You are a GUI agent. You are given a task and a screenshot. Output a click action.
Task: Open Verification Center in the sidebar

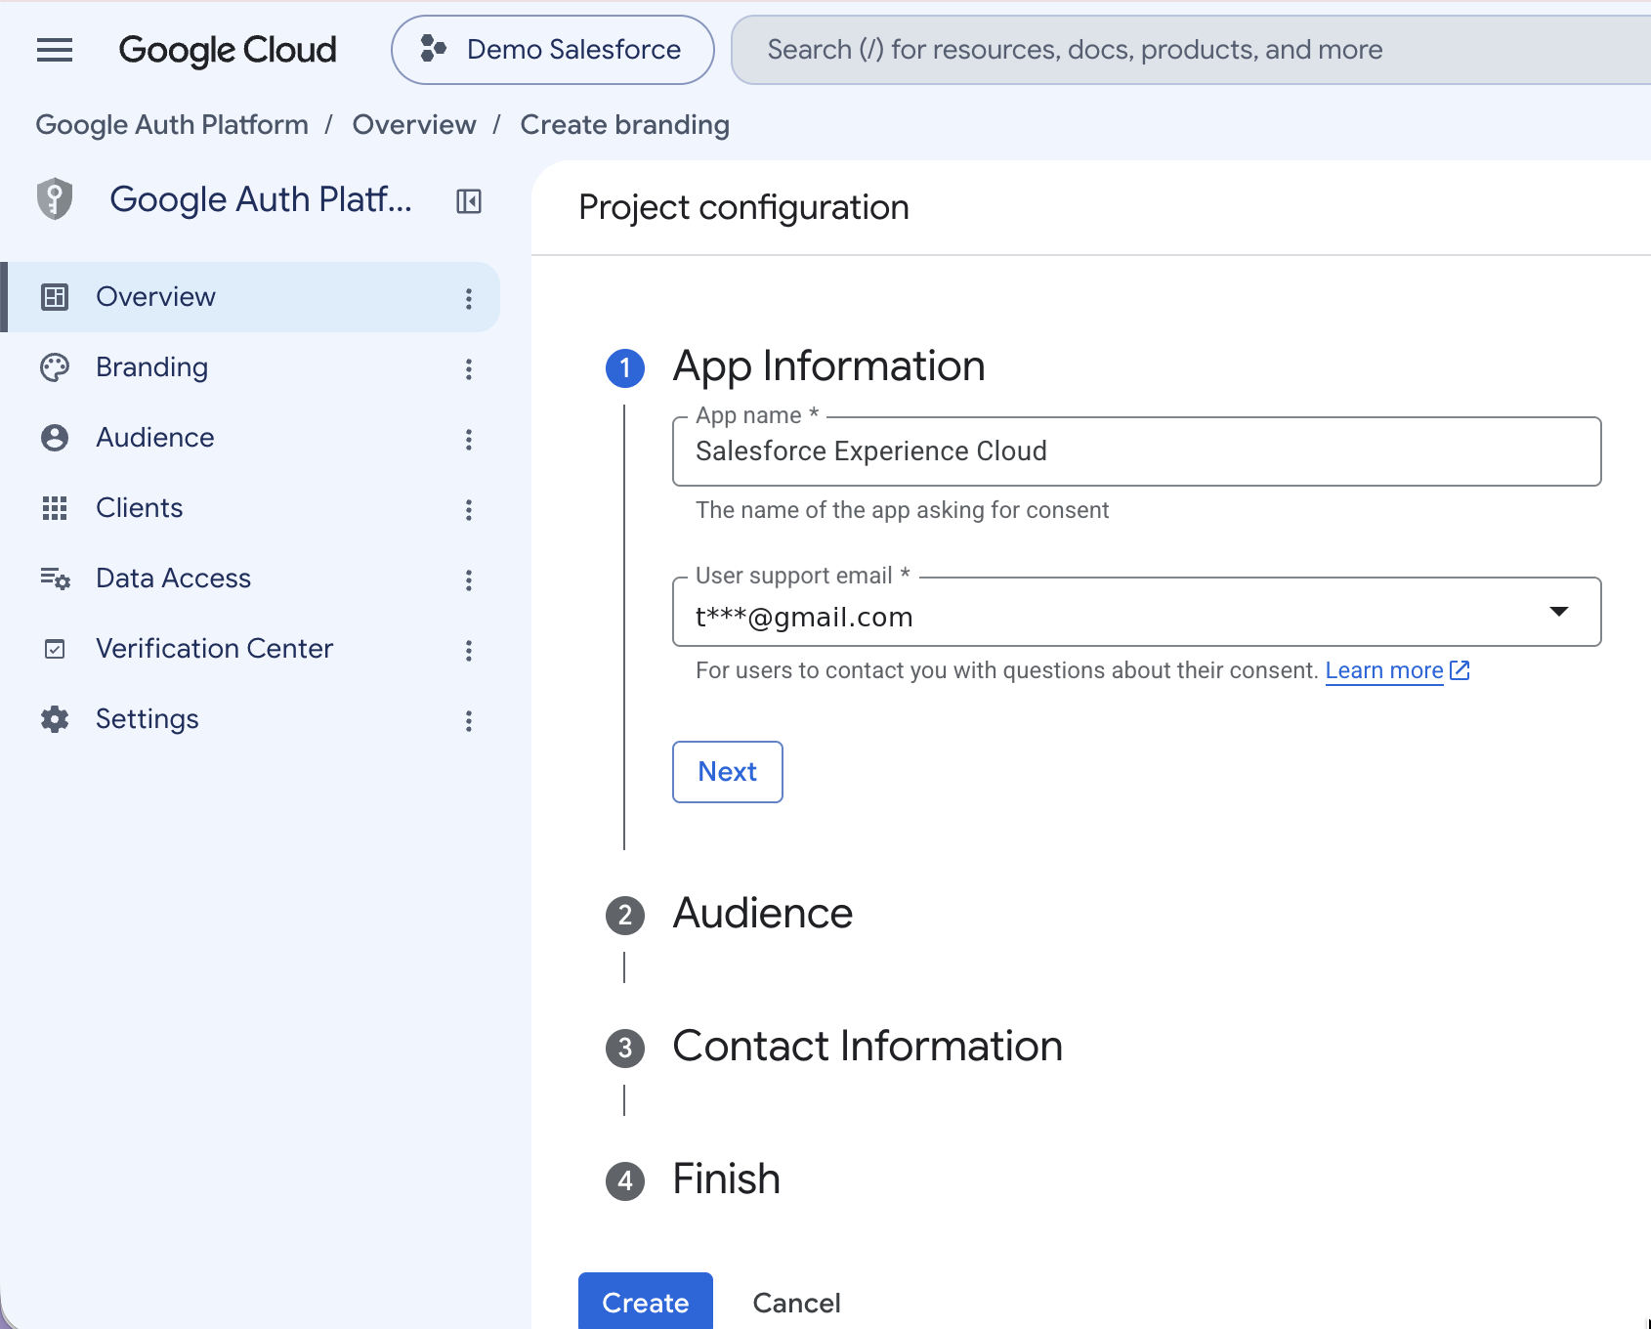250,649
